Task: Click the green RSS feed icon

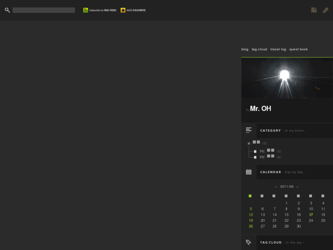Action: click(85, 10)
